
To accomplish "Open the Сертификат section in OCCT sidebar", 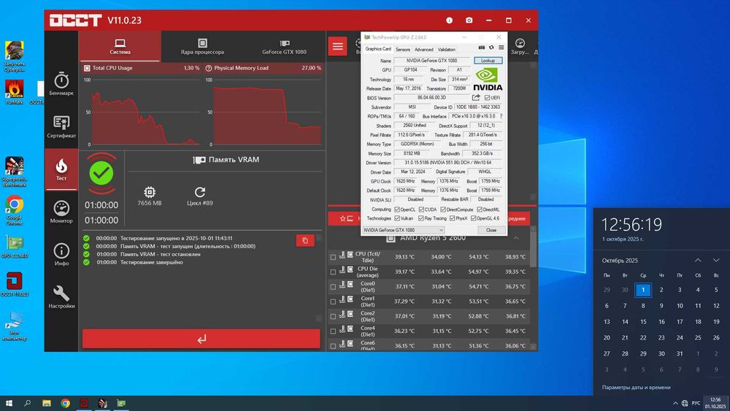I will click(61, 127).
